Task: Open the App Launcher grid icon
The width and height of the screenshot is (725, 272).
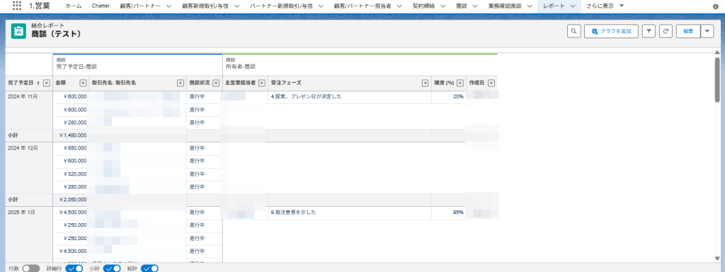Action: 17,6
